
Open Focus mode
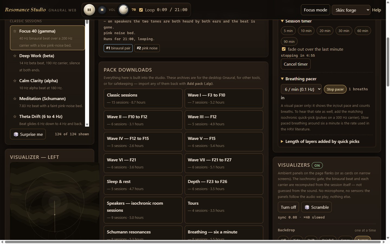point(315,10)
